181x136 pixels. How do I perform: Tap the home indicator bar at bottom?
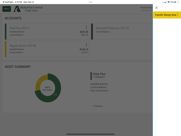click(90, 134)
